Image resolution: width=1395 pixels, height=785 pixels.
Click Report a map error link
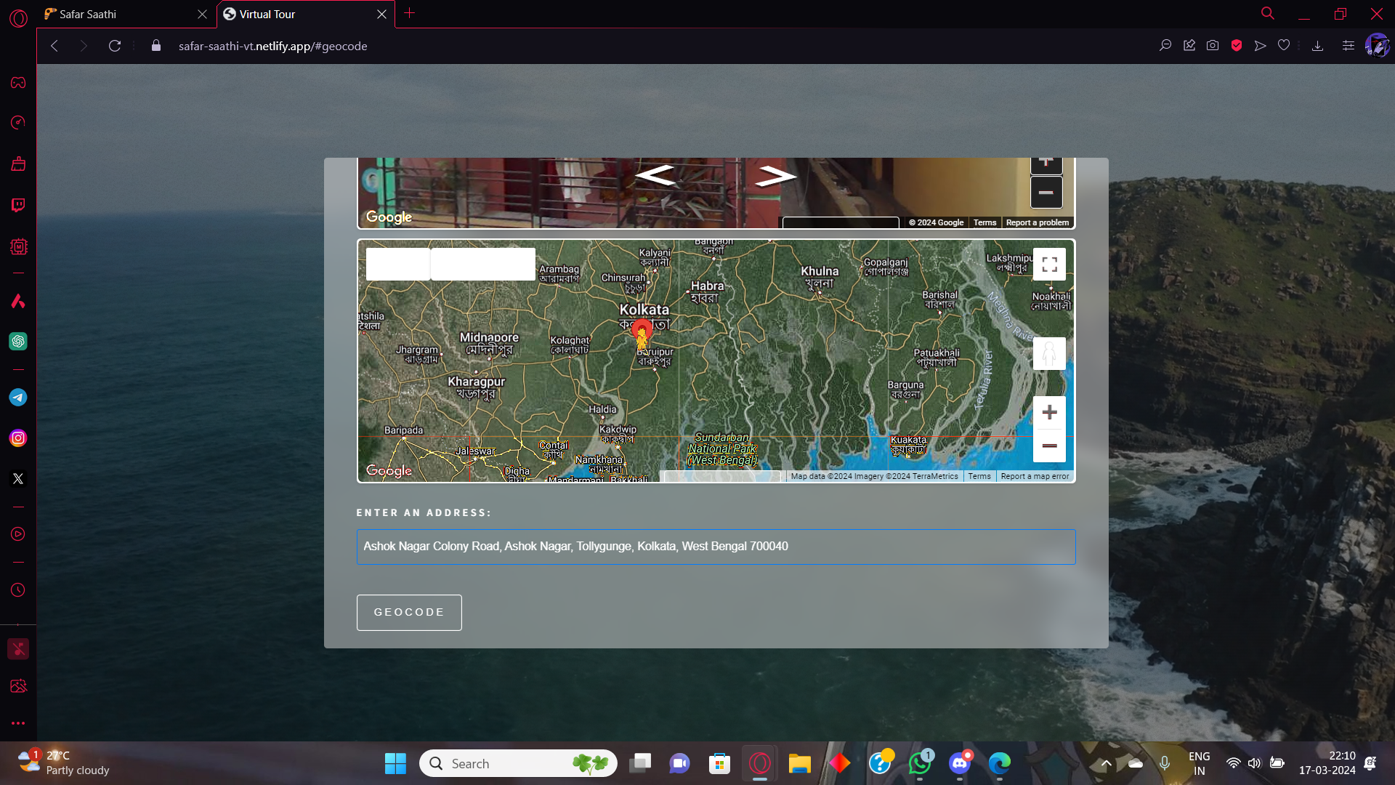[1035, 477]
